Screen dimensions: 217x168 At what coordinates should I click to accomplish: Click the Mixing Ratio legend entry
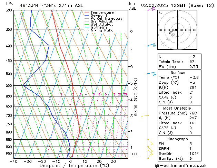[x=102, y=30]
